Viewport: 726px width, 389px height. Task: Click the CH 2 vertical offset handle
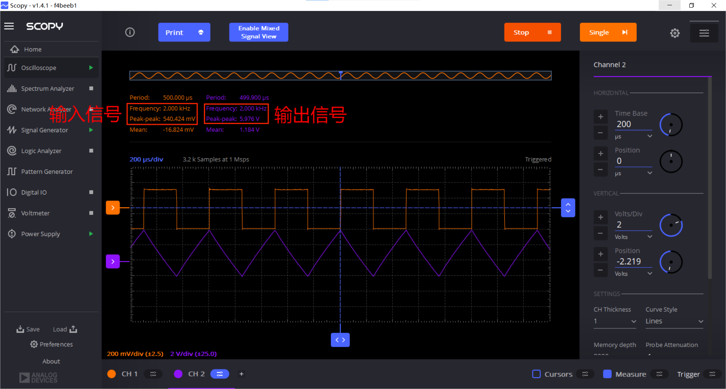click(113, 261)
